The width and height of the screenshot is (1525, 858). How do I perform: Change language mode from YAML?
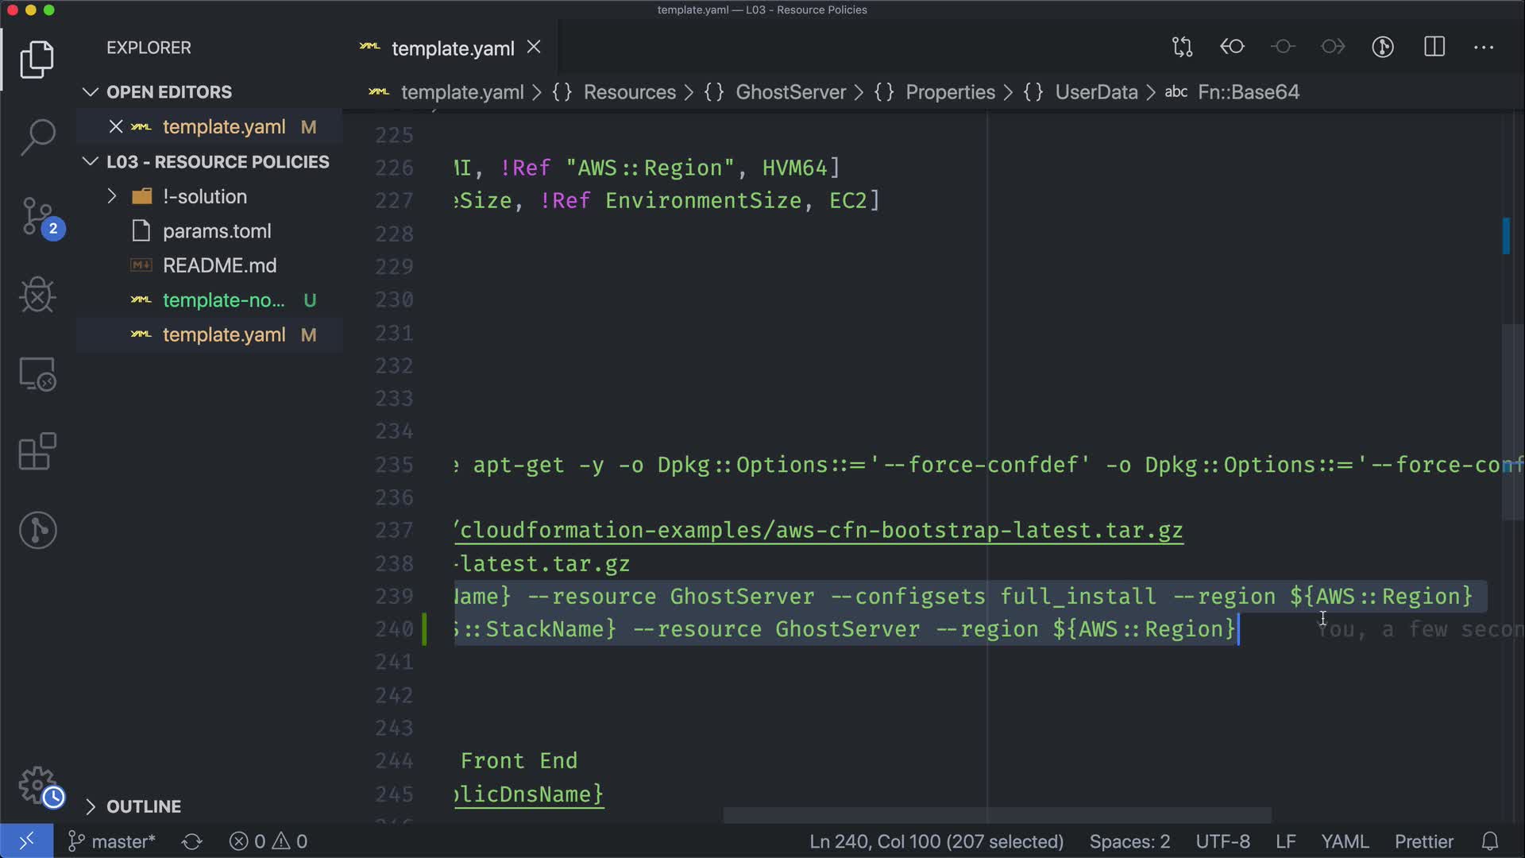tap(1344, 841)
